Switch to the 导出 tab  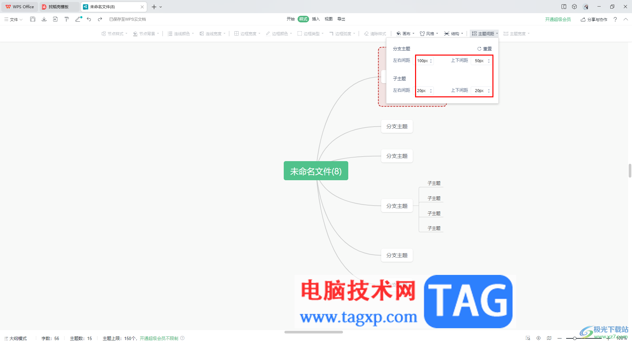click(341, 19)
